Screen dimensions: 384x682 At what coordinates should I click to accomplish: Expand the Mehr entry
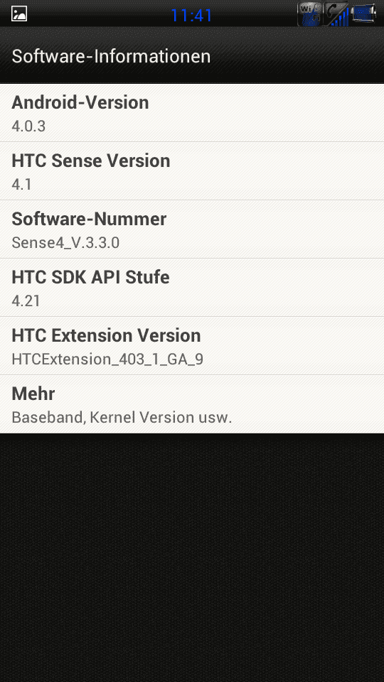192,404
